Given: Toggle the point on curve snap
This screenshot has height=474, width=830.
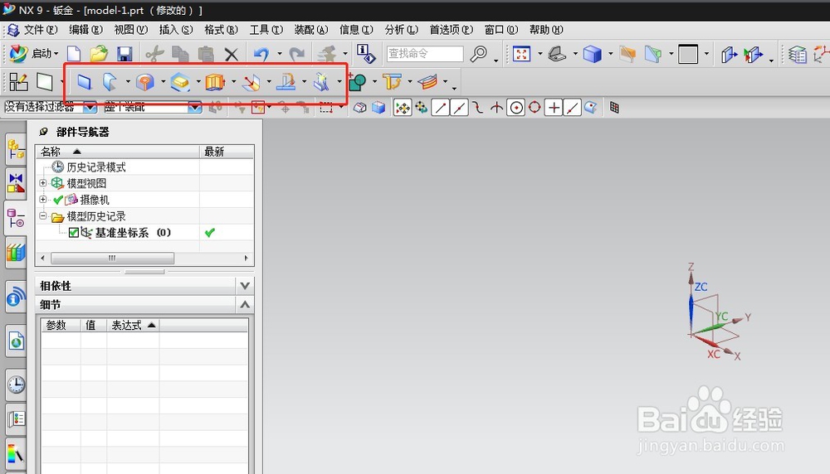Looking at the screenshot, I should (x=572, y=108).
